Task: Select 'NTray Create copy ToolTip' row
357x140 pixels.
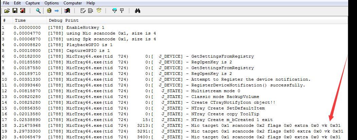Action: point(174,114)
